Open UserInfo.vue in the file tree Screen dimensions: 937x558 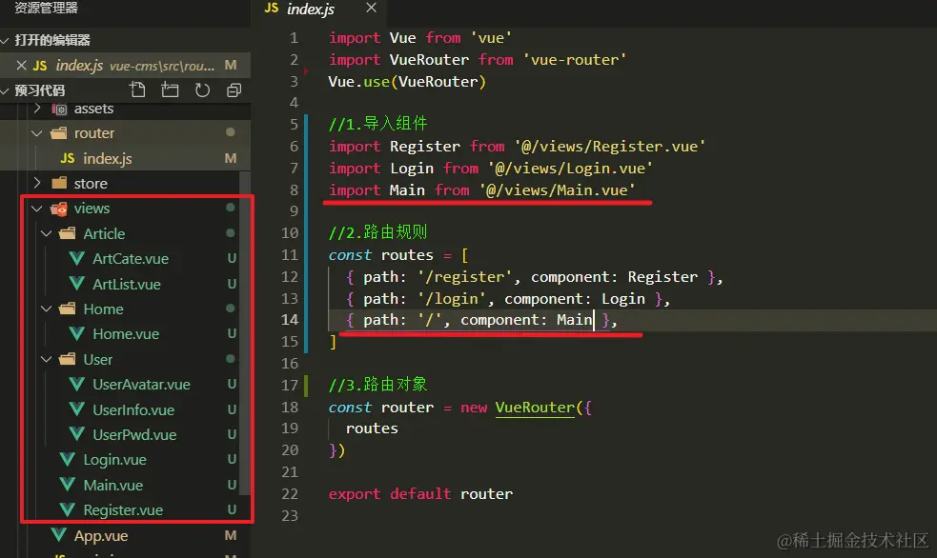[133, 410]
